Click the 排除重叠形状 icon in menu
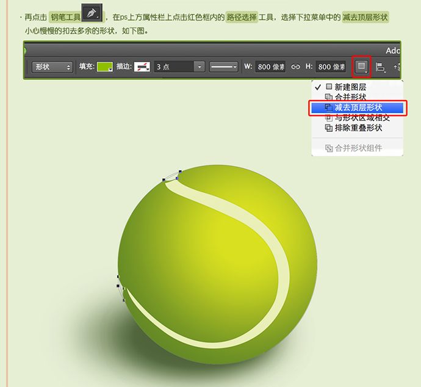Image resolution: width=421 pixels, height=387 pixels. (x=329, y=128)
